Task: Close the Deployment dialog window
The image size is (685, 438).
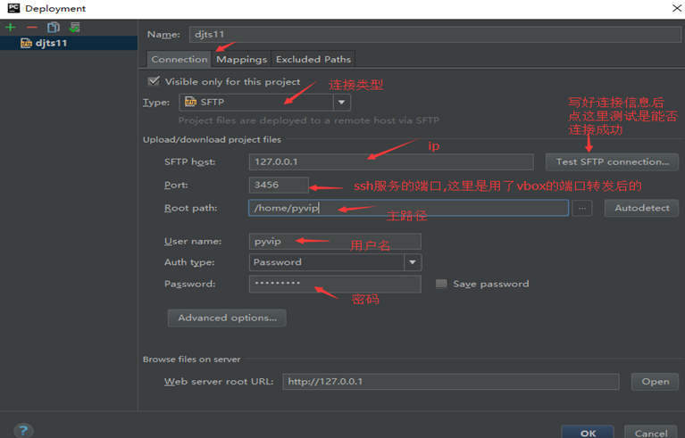Action: pos(676,8)
